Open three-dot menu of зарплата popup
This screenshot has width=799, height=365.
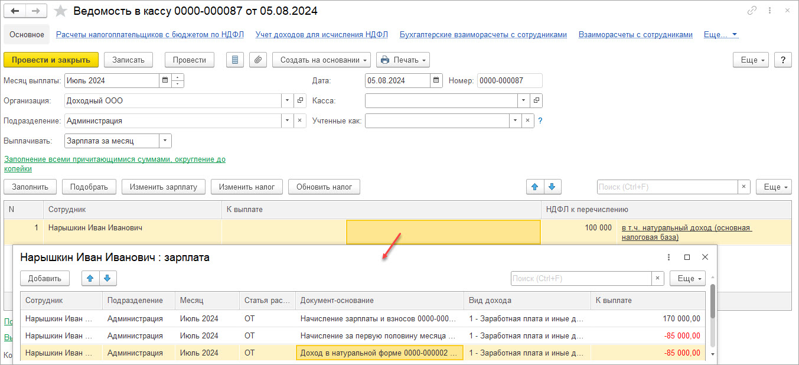(668, 258)
